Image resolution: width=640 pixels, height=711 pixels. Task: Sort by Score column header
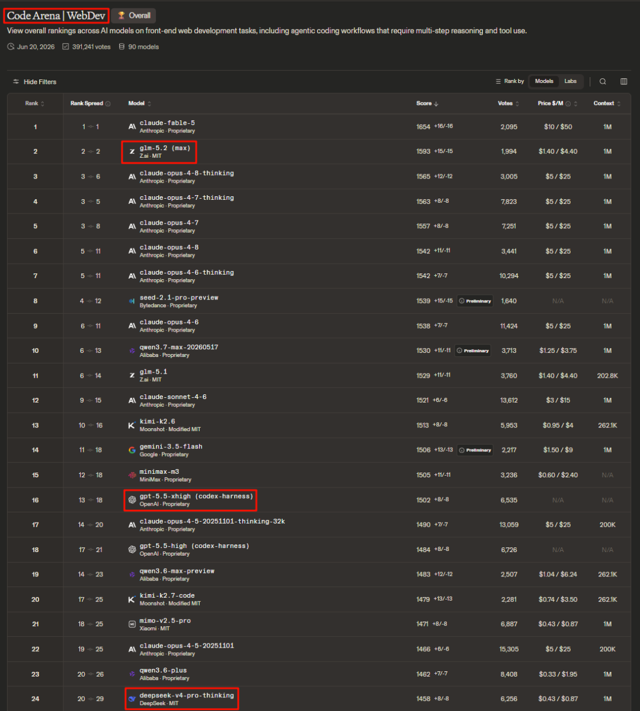pos(427,103)
